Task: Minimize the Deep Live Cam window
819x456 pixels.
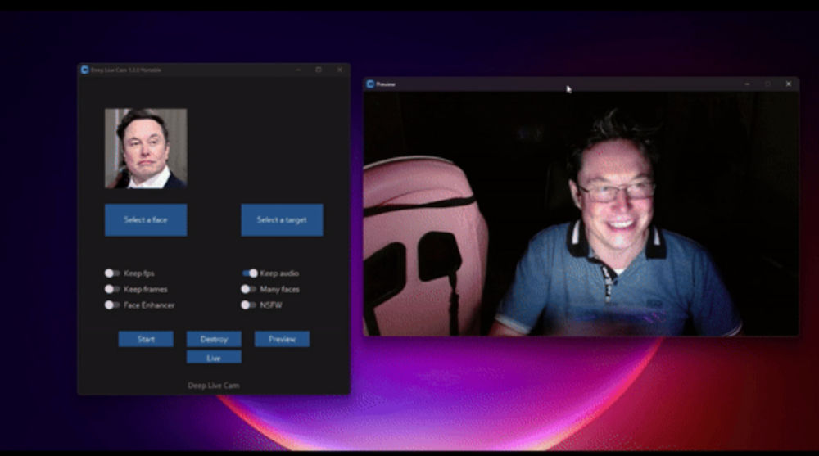Action: pyautogui.click(x=298, y=70)
